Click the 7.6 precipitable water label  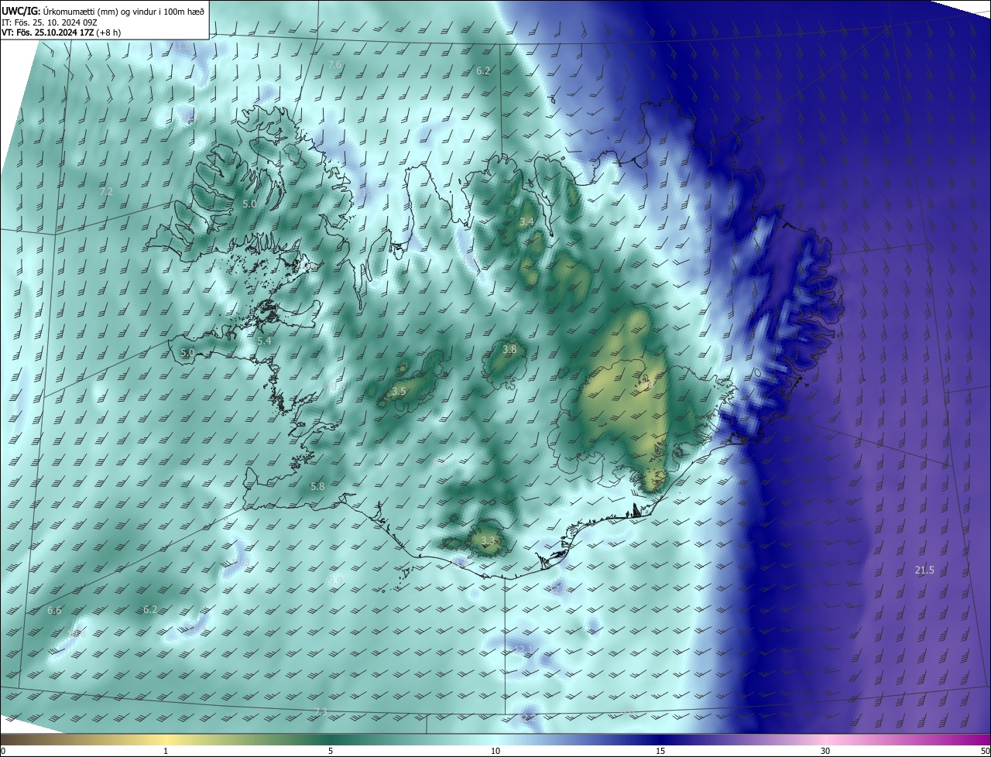[334, 65]
